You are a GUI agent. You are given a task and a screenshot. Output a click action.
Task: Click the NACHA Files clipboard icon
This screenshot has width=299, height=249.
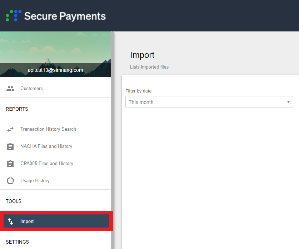point(10,146)
